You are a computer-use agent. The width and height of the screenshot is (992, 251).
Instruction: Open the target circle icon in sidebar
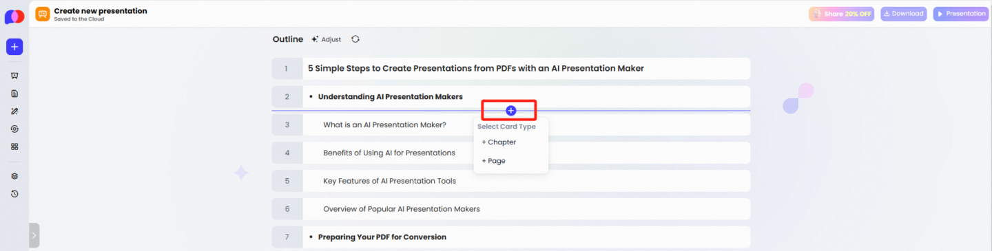14,129
